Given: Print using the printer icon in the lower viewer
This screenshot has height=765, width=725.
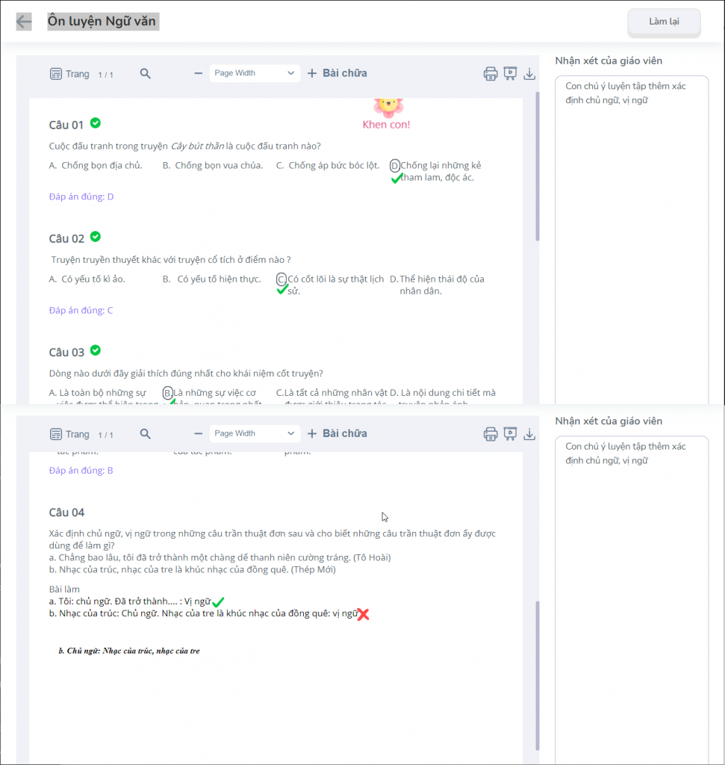Looking at the screenshot, I should coord(491,434).
